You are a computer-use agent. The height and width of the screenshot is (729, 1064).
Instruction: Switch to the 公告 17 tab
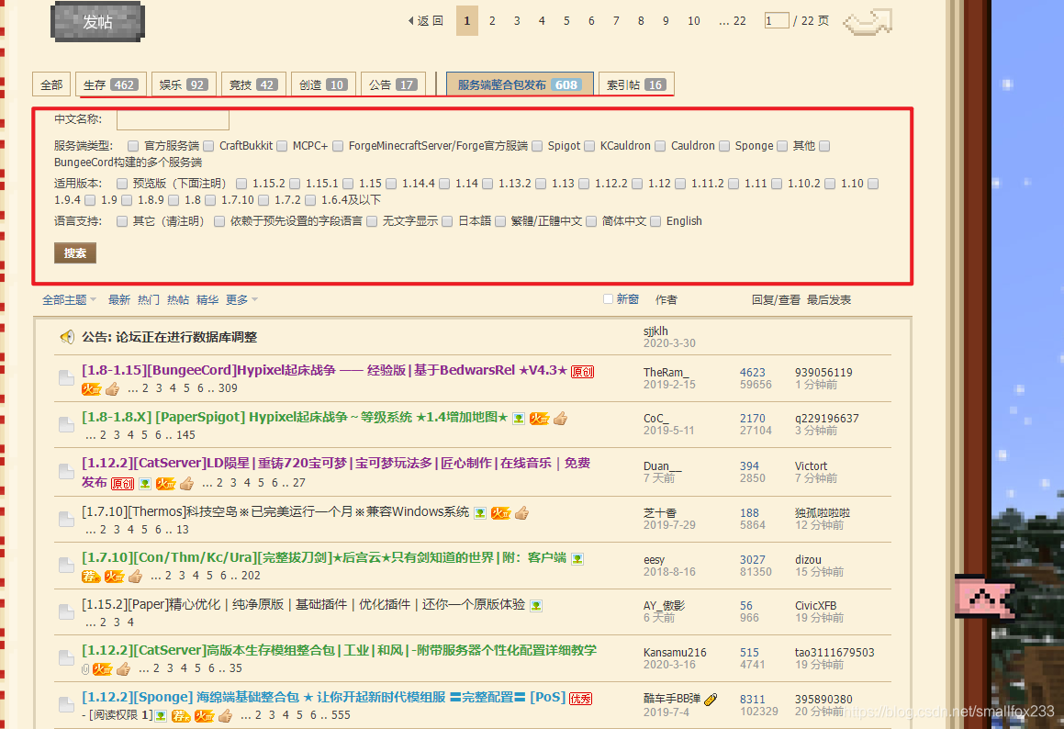pyautogui.click(x=394, y=84)
